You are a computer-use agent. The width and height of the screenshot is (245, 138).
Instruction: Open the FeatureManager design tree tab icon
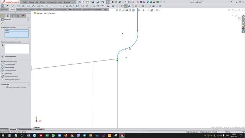click(x=3, y=16)
